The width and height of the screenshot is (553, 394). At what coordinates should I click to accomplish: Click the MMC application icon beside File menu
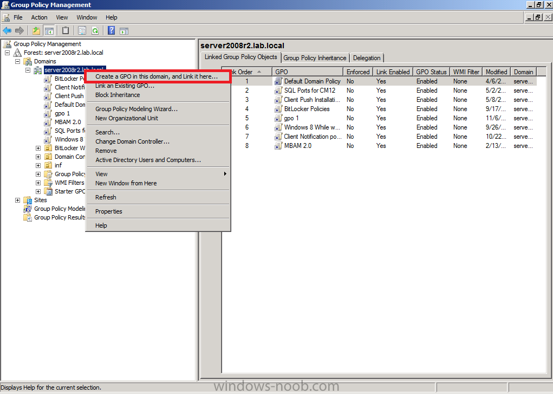pyautogui.click(x=5, y=17)
